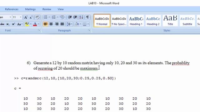The height and width of the screenshot is (112, 200).
Task: Decrease paragraph indent
Action: pos(70,17)
